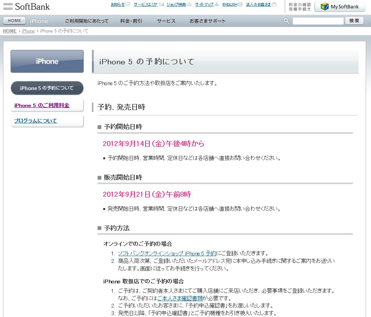Click the iPhone 5 の予約について page title
Viewport: 371px width, 317px height.
[147, 62]
